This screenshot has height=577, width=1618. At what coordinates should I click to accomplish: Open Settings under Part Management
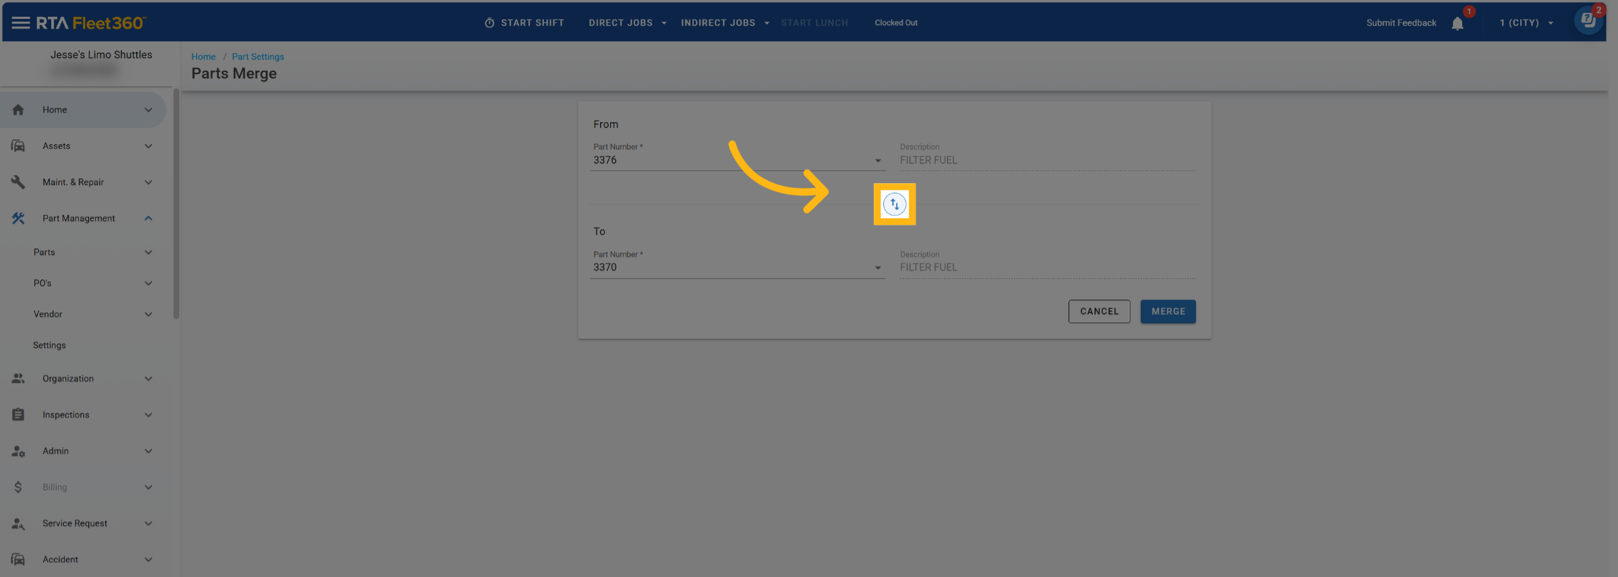coord(49,345)
